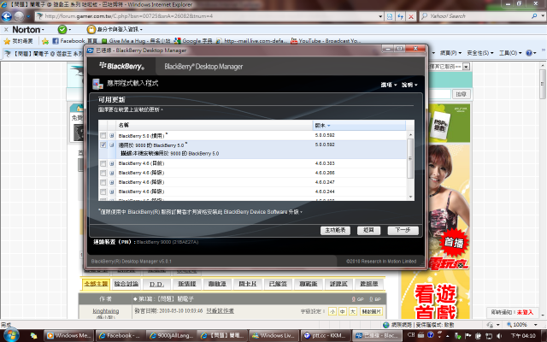Open the 說明 help menu in Desktop Manager

409,85
